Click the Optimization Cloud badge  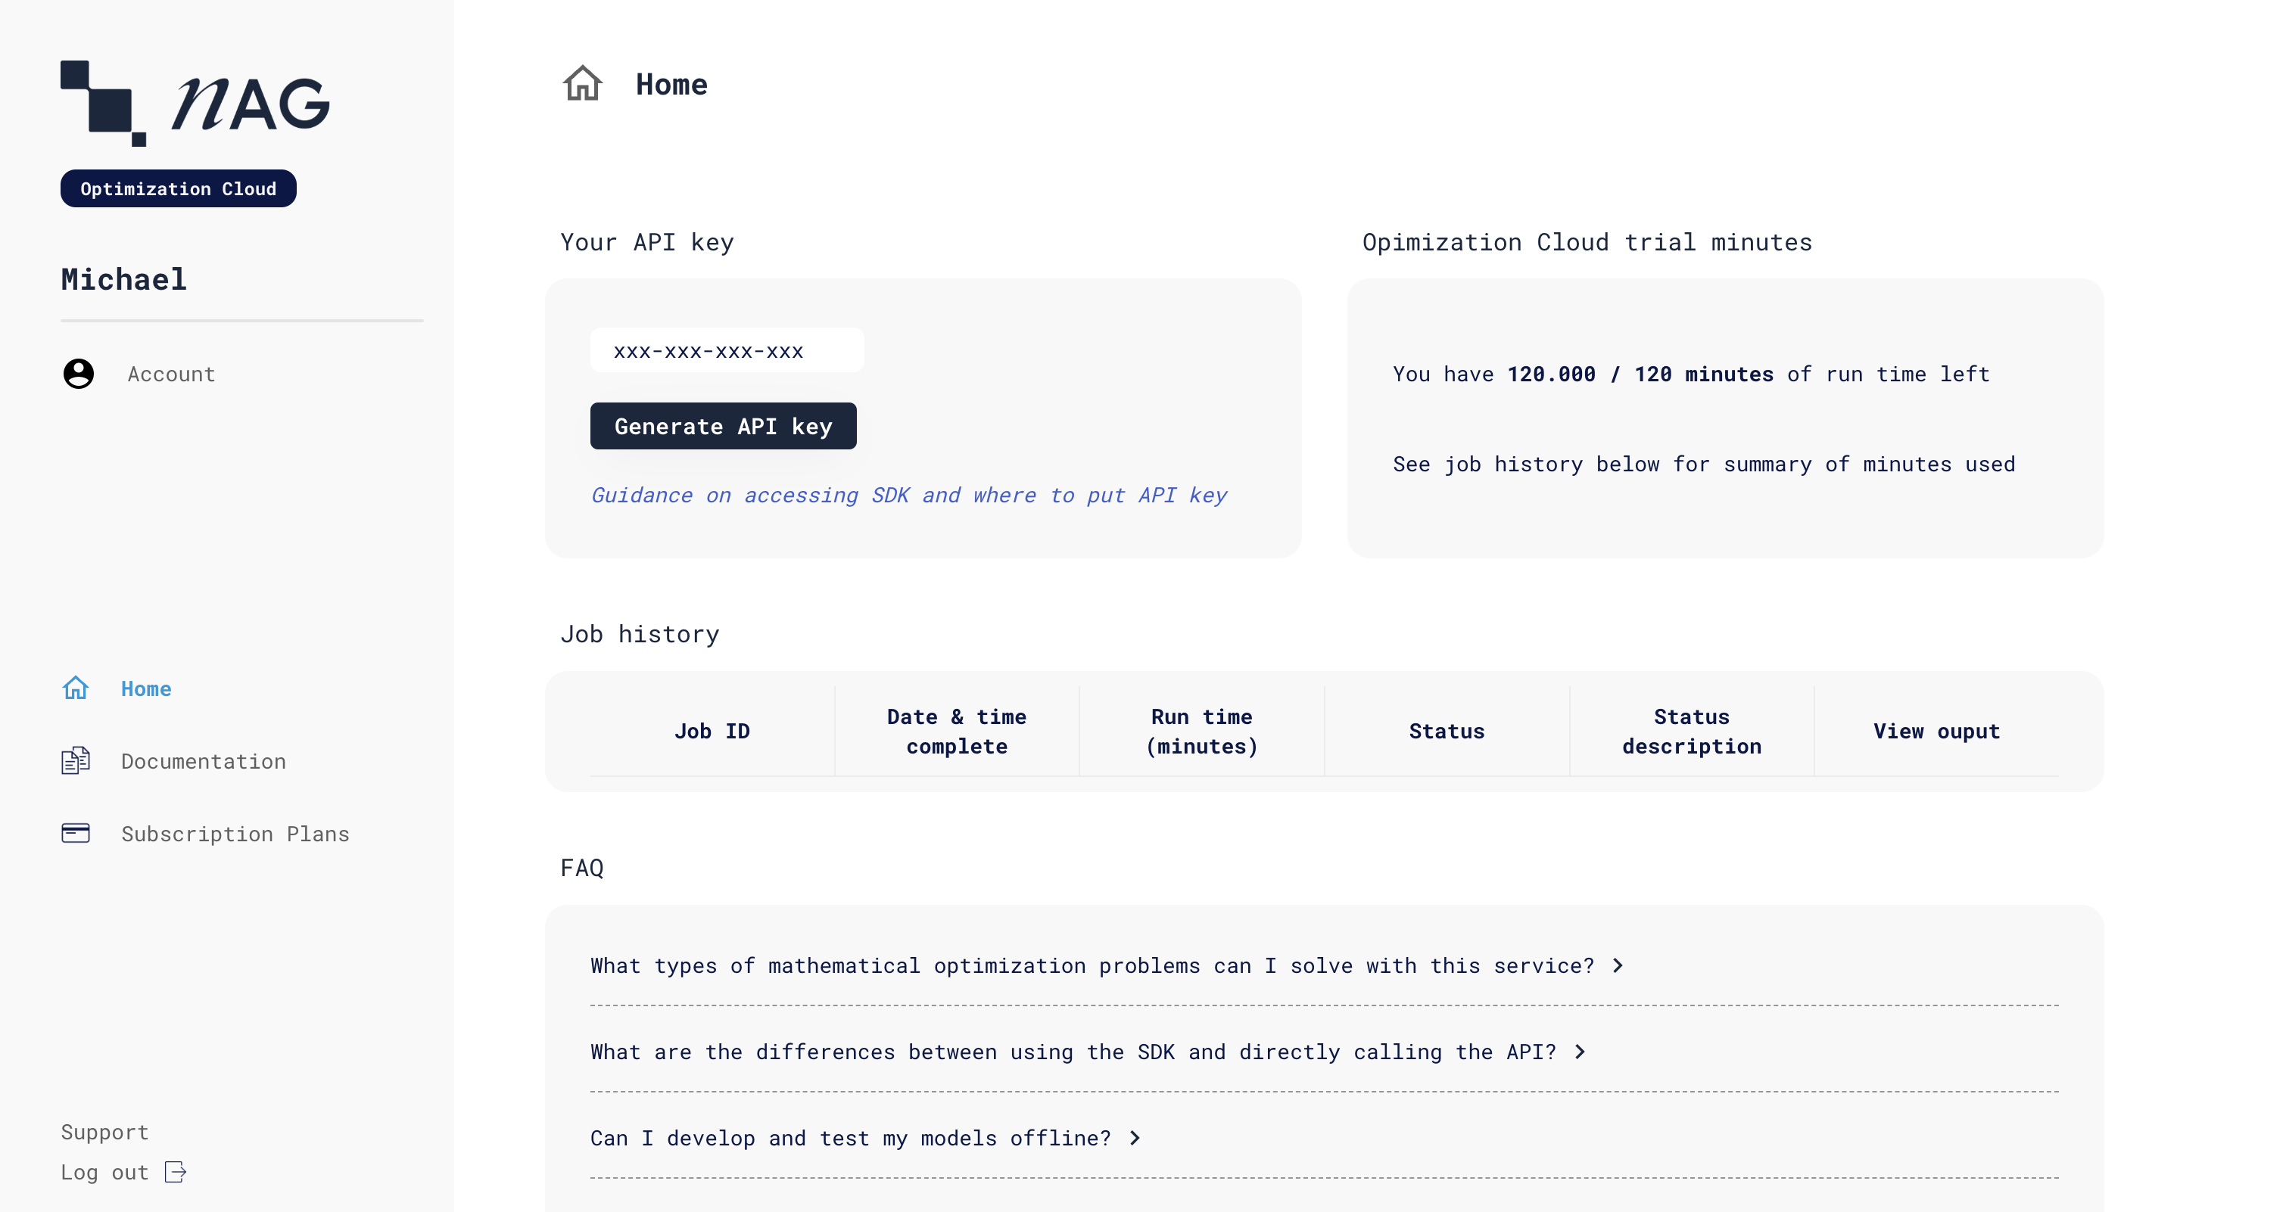click(178, 188)
